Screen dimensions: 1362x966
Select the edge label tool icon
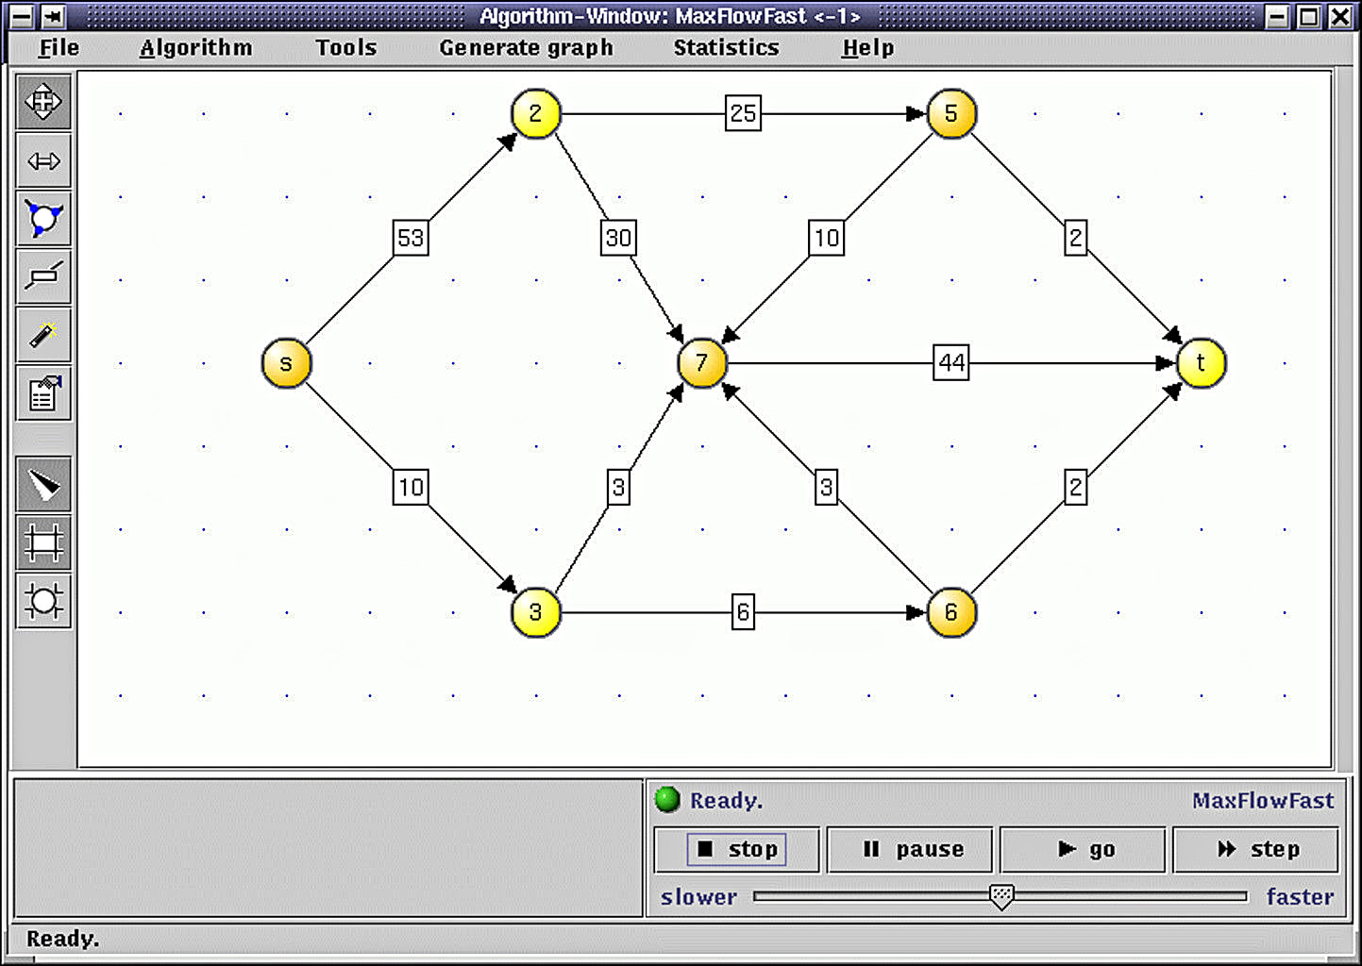(43, 277)
